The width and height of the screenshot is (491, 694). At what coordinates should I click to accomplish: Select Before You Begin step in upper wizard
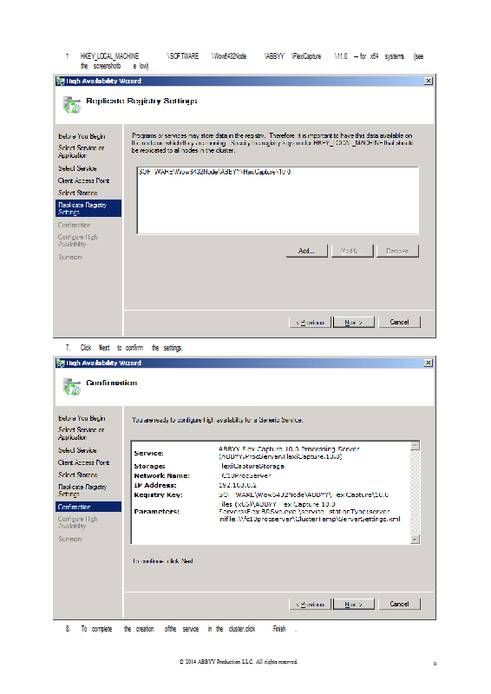pos(82,136)
